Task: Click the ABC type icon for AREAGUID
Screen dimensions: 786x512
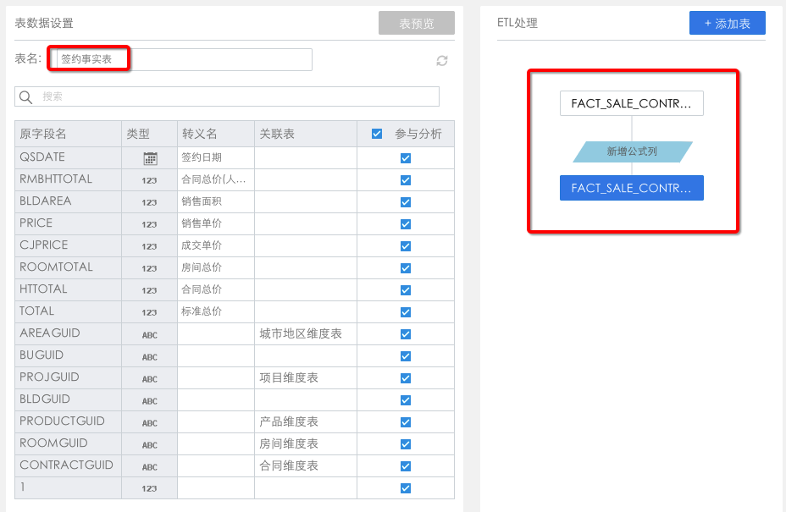Action: click(149, 335)
